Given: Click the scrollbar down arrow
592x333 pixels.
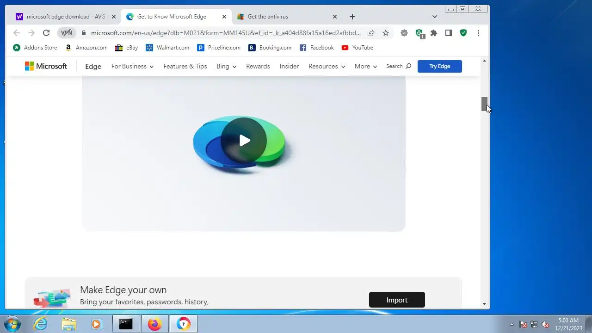Looking at the screenshot, I should coord(484,304).
